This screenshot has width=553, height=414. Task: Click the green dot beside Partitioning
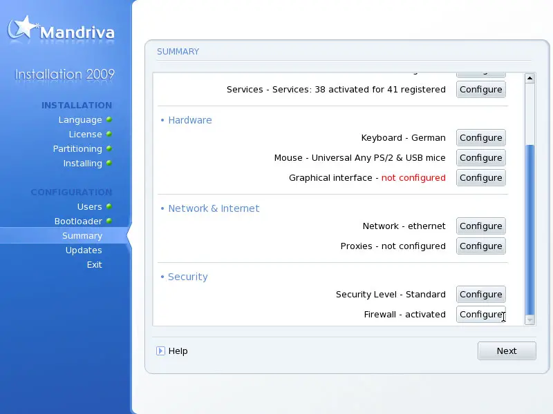109,148
